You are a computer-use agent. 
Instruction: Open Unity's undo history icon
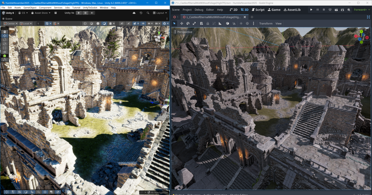(x=141, y=13)
